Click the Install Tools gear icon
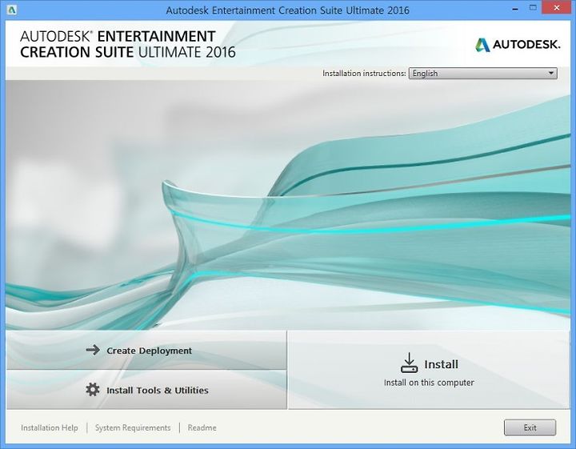This screenshot has width=576, height=449. pyautogui.click(x=93, y=390)
